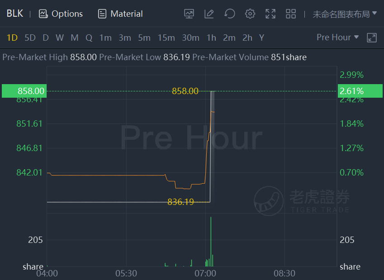
Task: Open the Material document icon
Action: click(102, 14)
